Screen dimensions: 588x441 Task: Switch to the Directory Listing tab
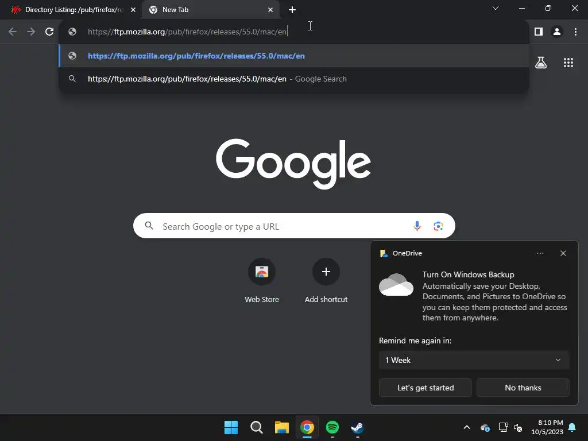click(x=71, y=10)
